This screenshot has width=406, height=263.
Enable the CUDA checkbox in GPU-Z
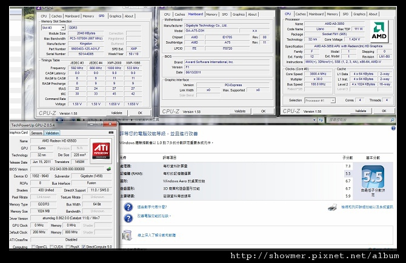[52, 247]
